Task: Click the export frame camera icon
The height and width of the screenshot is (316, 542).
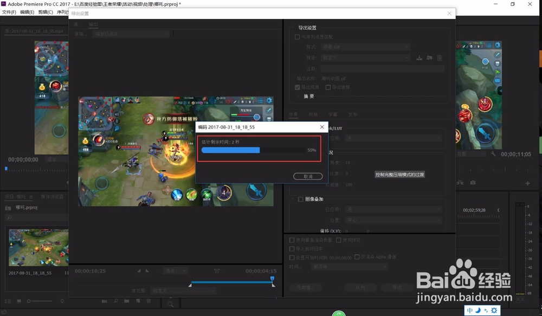Action: pyautogui.click(x=473, y=183)
